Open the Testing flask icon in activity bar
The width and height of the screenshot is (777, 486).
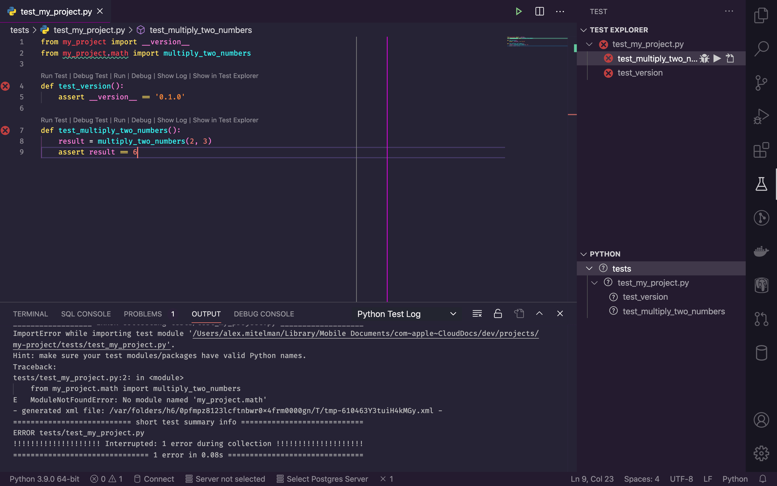pos(761,184)
